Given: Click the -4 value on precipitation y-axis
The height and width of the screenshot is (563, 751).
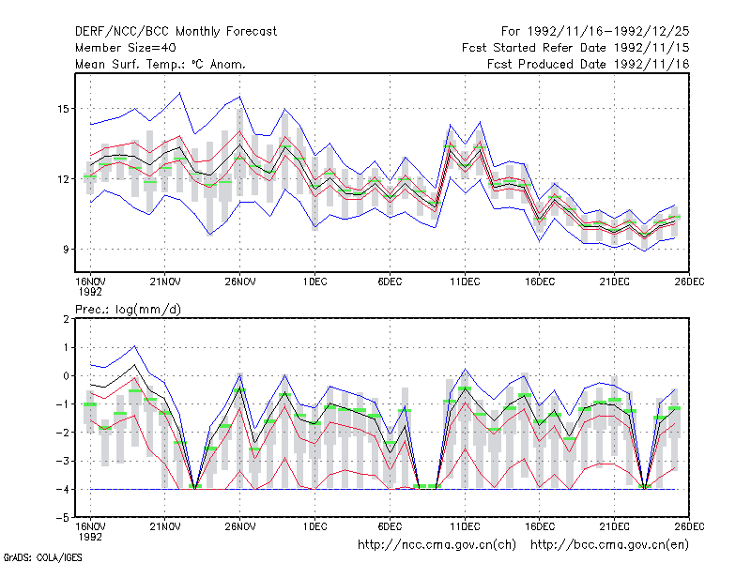Looking at the screenshot, I should click(63, 489).
